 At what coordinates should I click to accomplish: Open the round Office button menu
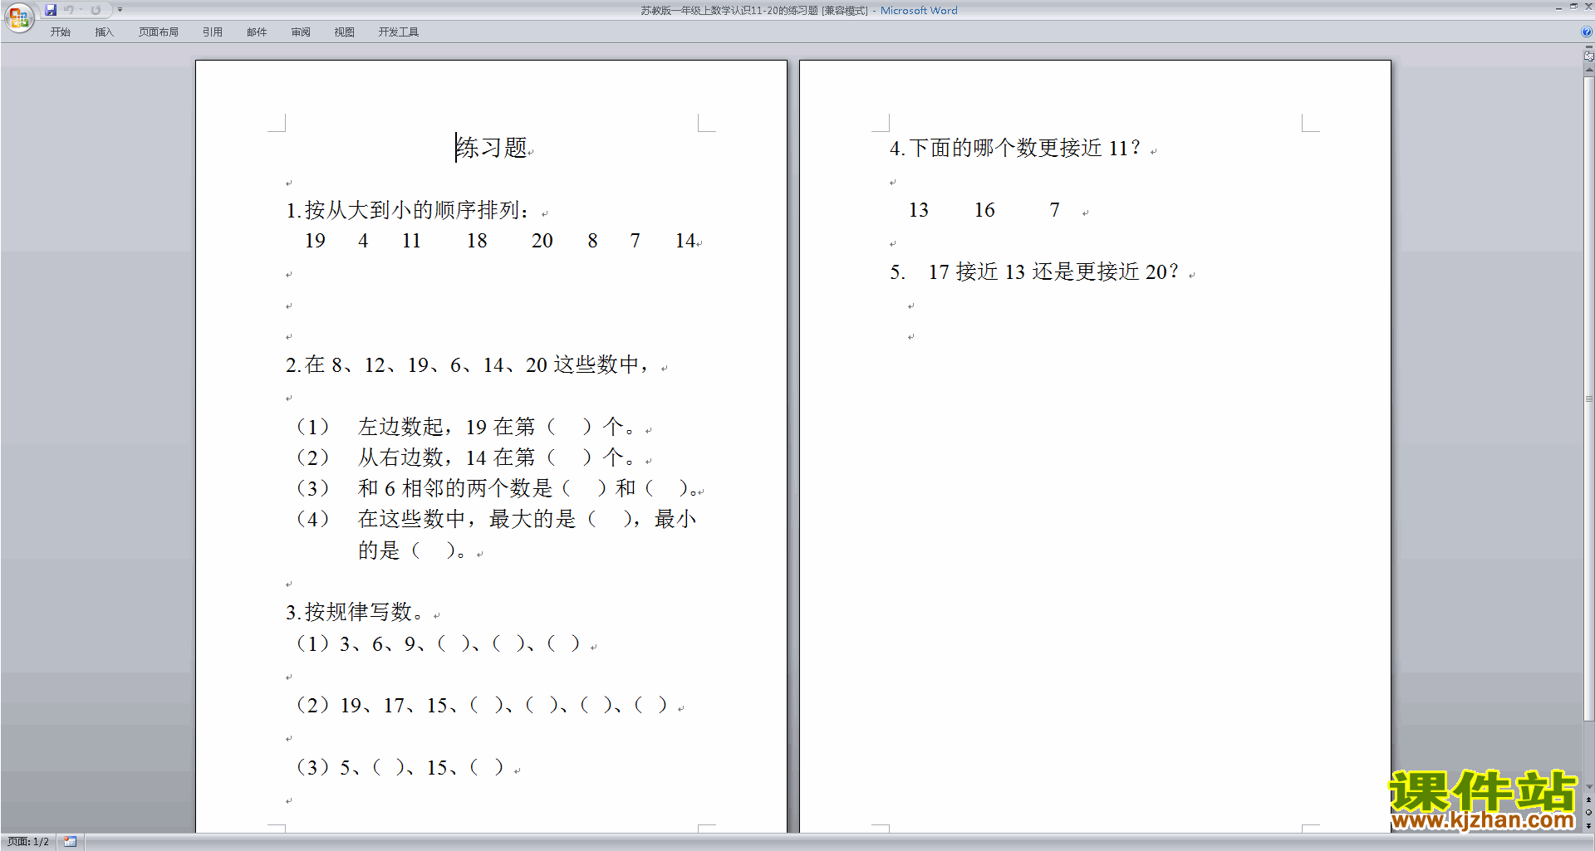18,17
